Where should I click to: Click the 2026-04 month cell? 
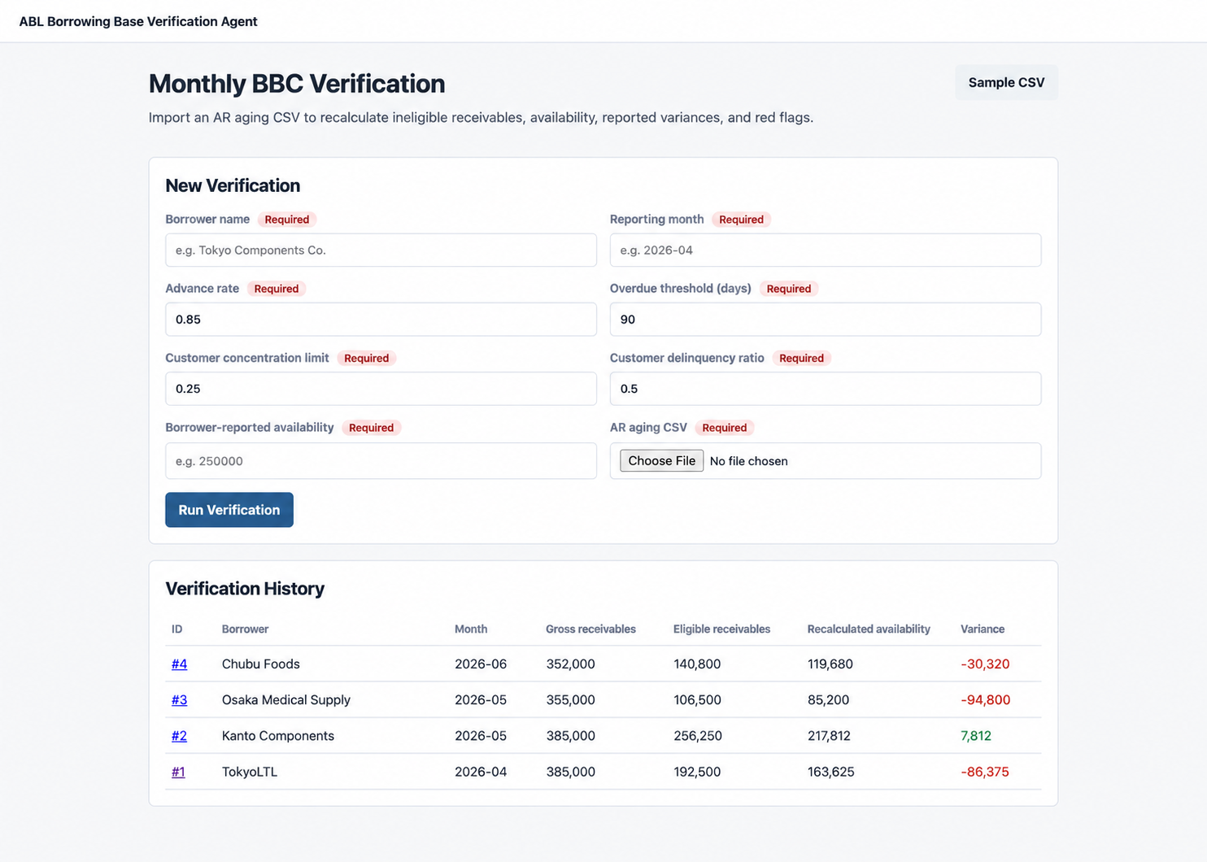(x=481, y=772)
